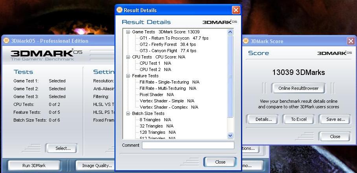Screen dimensions: 357x173
Task: Click into the Comment input field
Action: tap(188, 145)
